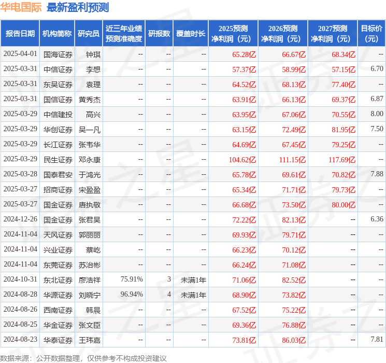Click analyst name 邓永康
386x363 pixels.
90,160
